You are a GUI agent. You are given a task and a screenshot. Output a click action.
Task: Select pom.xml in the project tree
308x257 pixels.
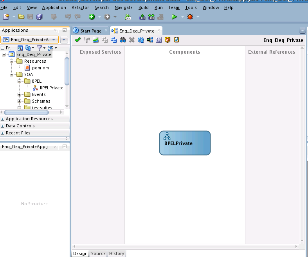(x=41, y=68)
